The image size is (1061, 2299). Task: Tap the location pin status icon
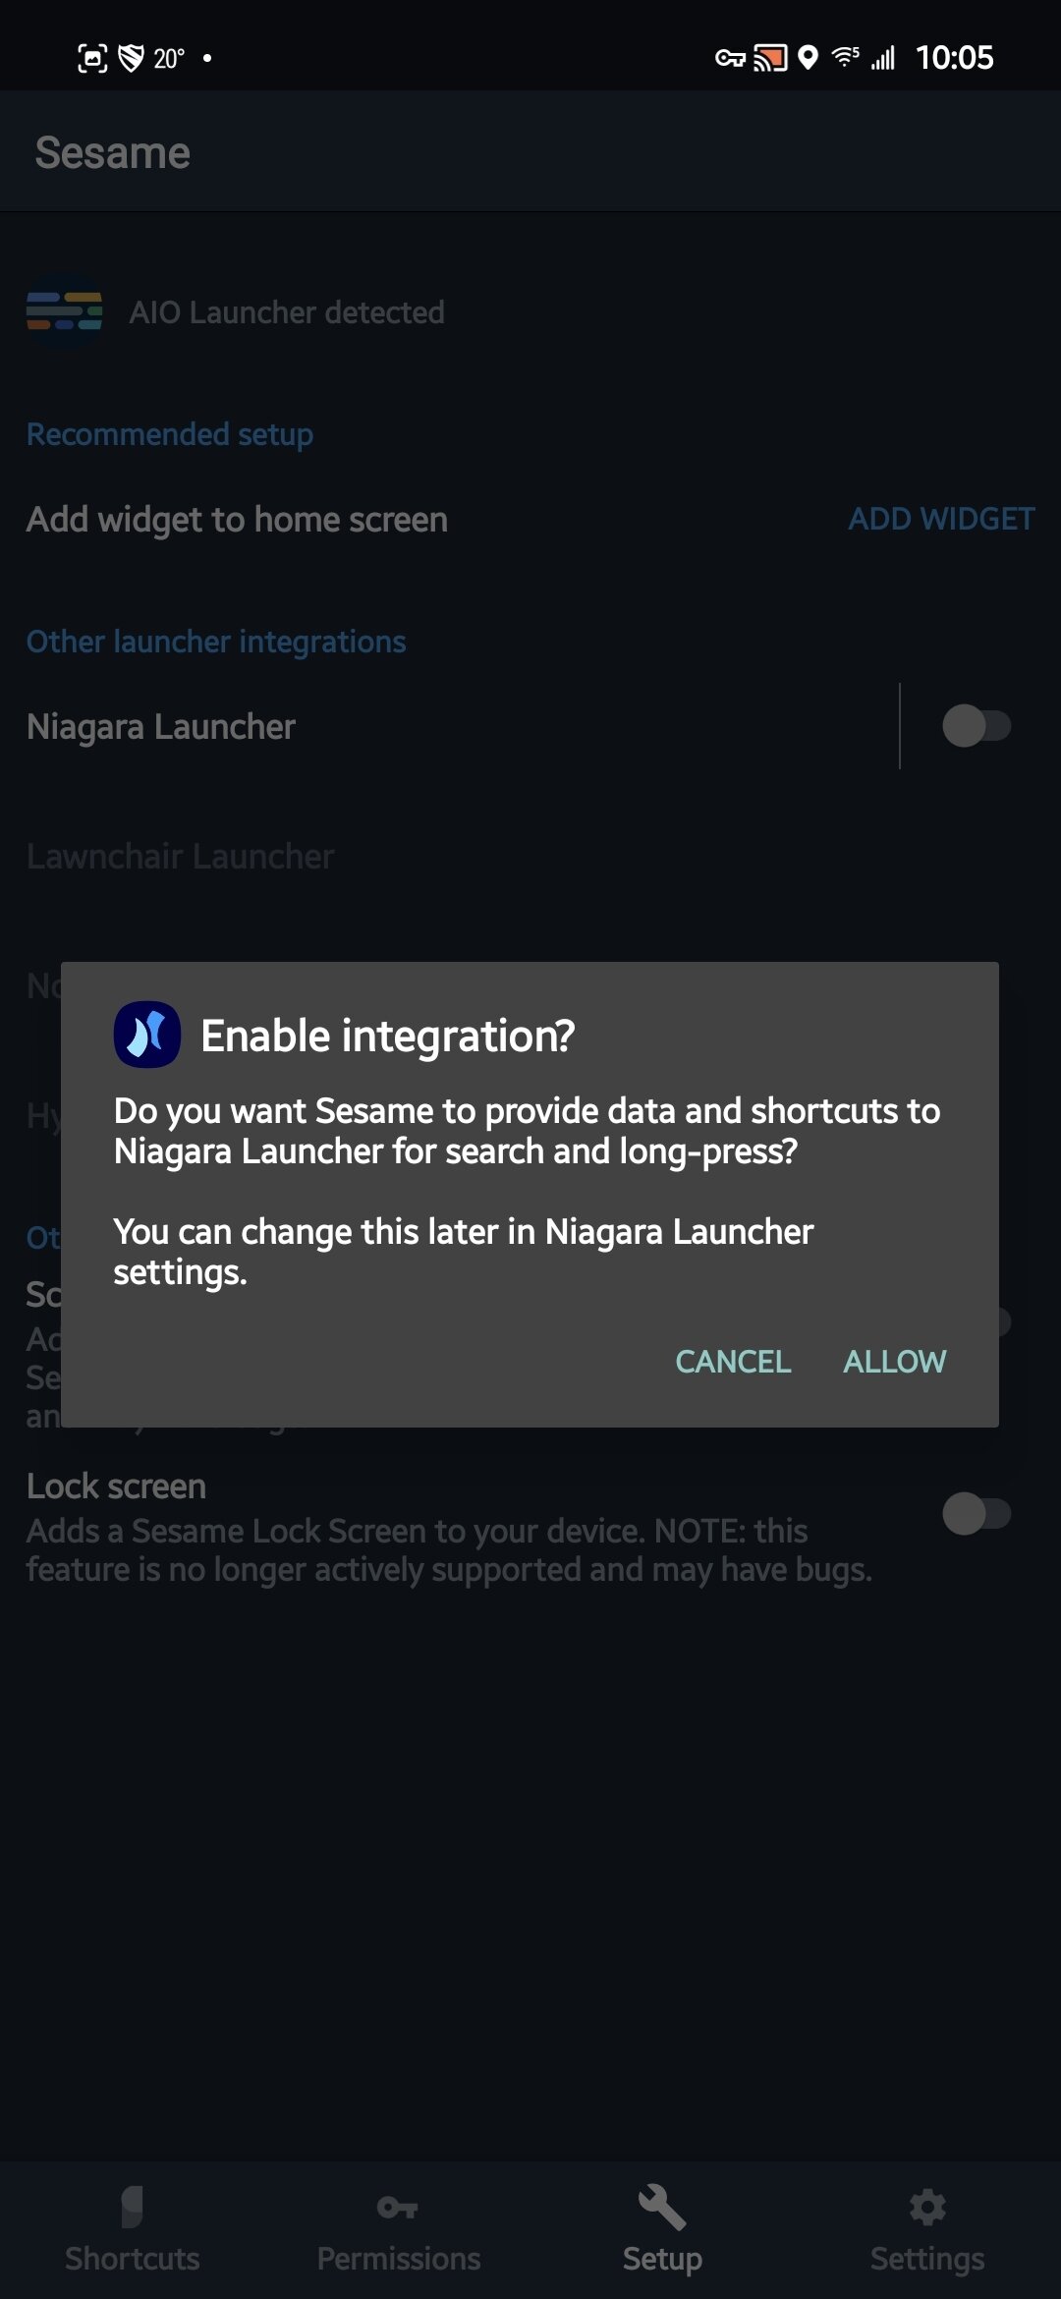[808, 58]
